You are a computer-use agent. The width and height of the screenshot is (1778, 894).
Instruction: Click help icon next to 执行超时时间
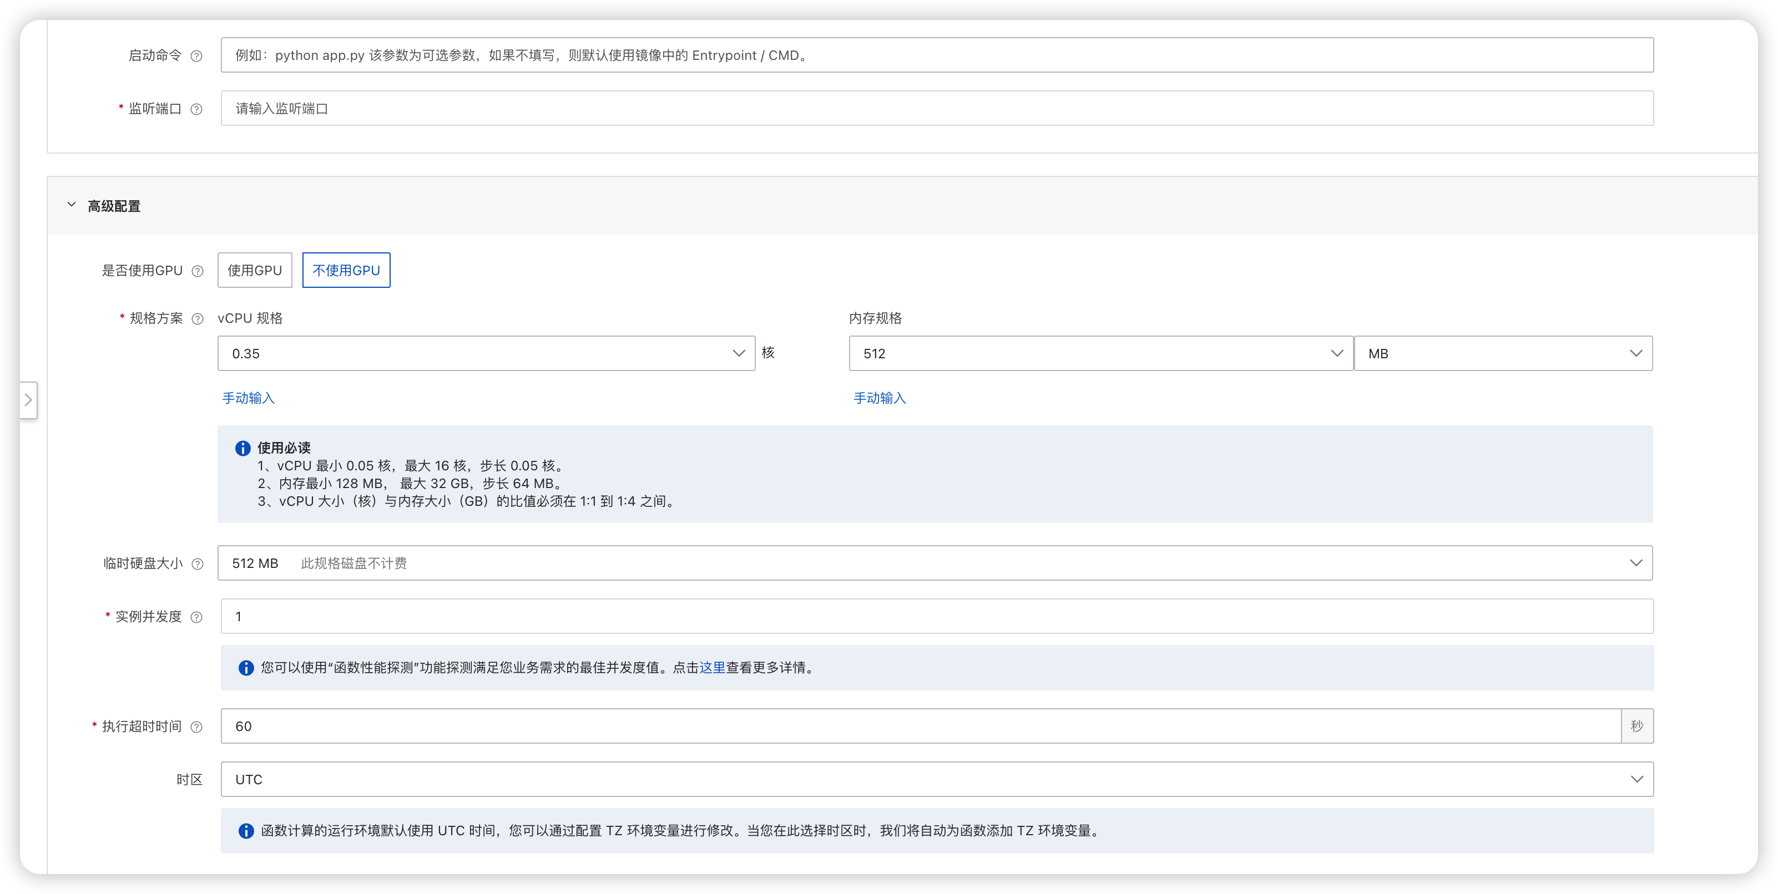(196, 727)
